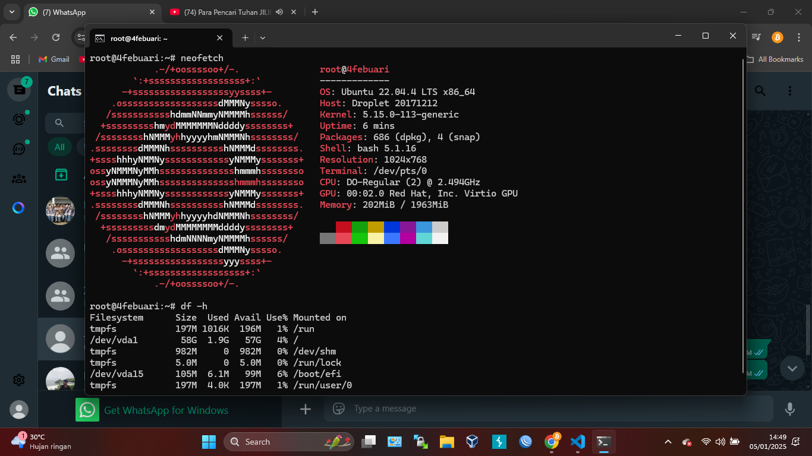
Task: Click /boot/efi mount point text
Action: point(317,374)
